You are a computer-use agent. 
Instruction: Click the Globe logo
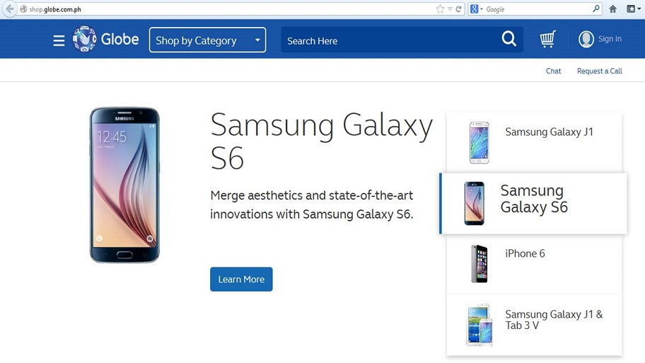coord(105,39)
